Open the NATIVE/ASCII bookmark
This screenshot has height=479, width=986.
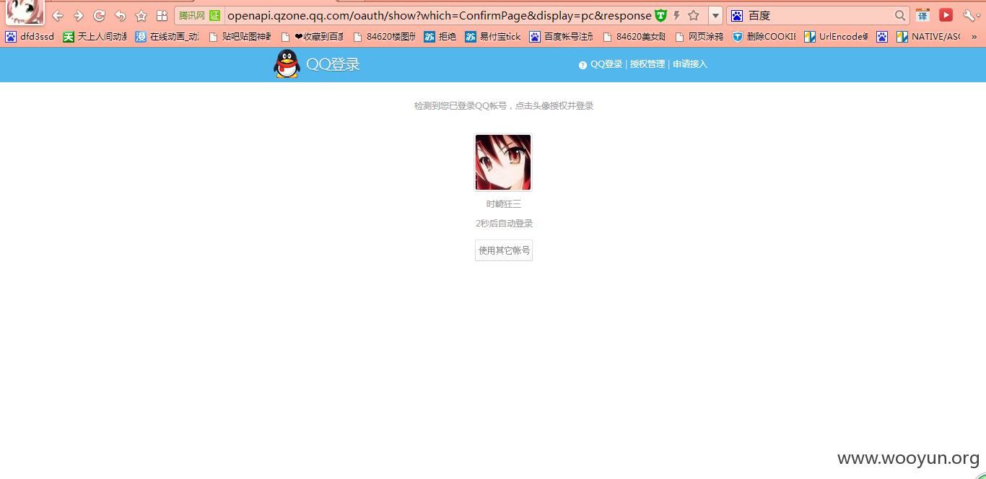pyautogui.click(x=928, y=37)
